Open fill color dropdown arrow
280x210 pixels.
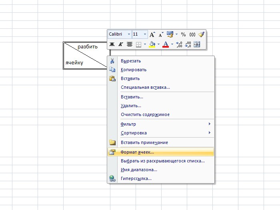[158, 44]
